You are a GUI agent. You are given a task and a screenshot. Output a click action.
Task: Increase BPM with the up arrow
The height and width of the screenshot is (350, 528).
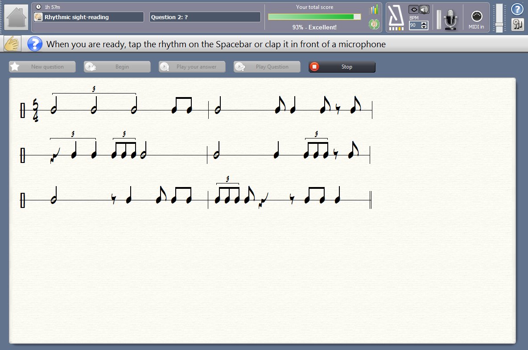coord(424,23)
